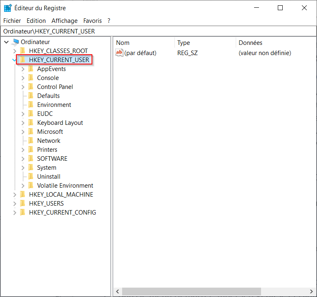Open the Fichier menu
This screenshot has height=297, width=317.
[12, 20]
